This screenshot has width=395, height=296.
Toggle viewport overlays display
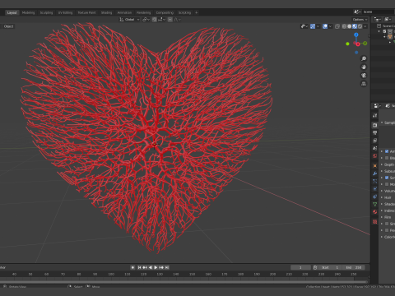(x=325, y=26)
